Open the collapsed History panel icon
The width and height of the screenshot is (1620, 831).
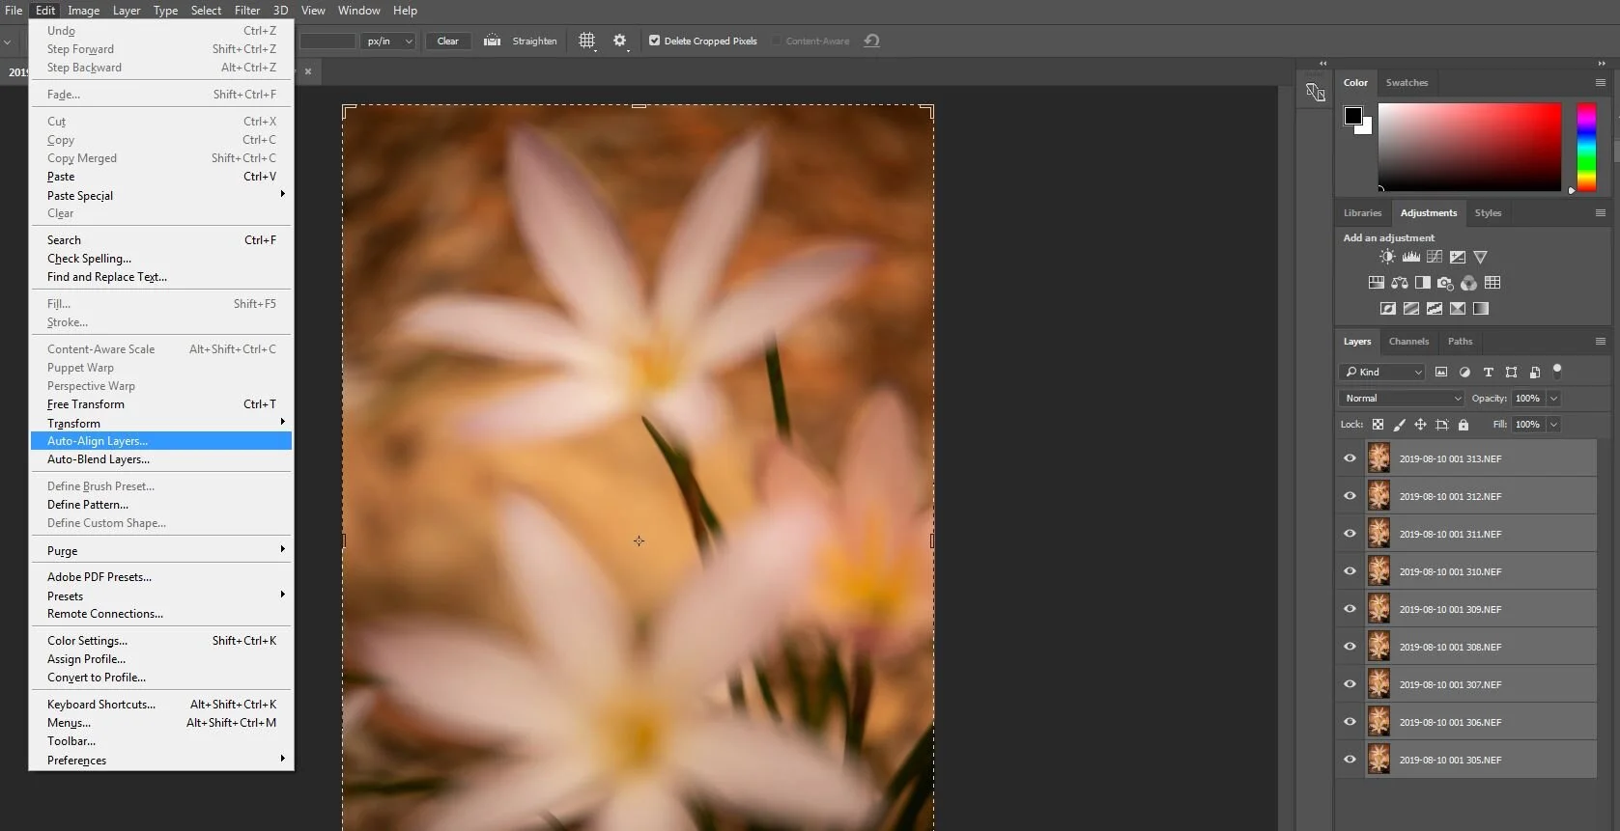pos(1315,93)
